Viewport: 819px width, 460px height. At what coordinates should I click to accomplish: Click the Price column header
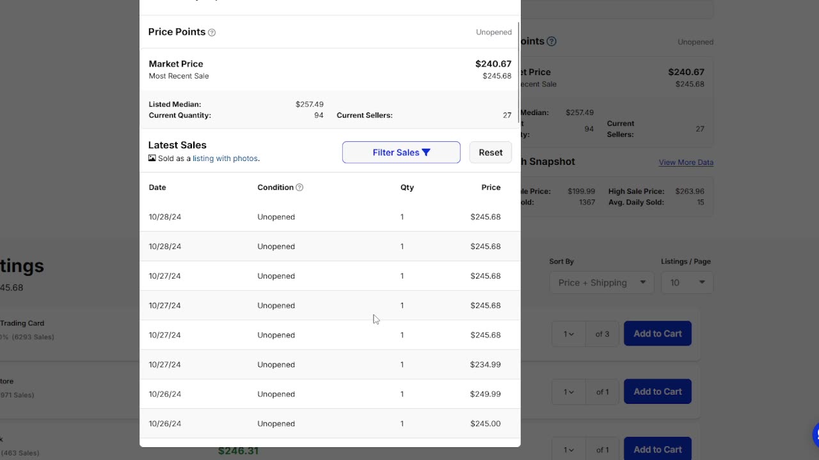click(491, 187)
